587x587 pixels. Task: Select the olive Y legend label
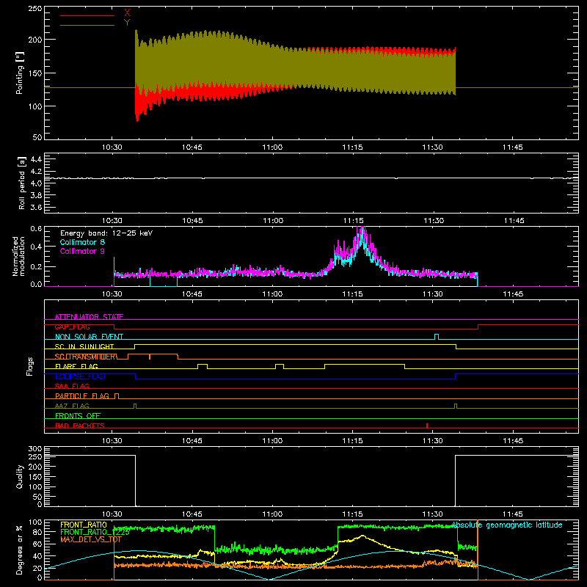[x=127, y=23]
